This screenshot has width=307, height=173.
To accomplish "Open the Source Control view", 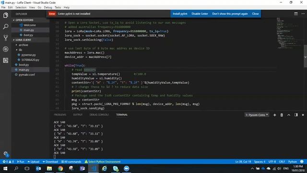I will click(x=6, y=37).
